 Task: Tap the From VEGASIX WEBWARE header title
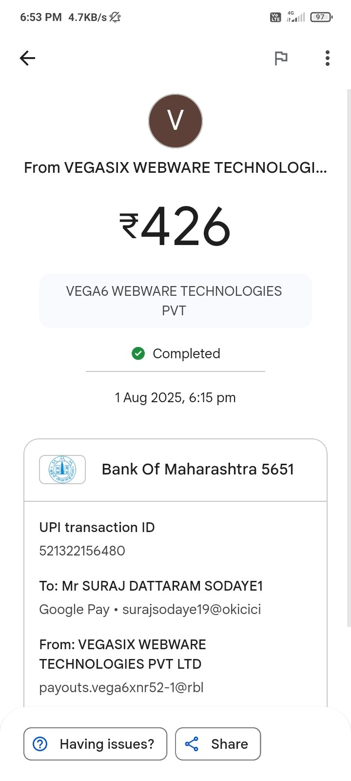click(x=175, y=168)
